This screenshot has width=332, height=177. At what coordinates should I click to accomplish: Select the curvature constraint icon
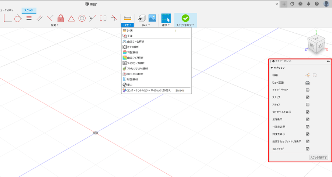pos(114,18)
